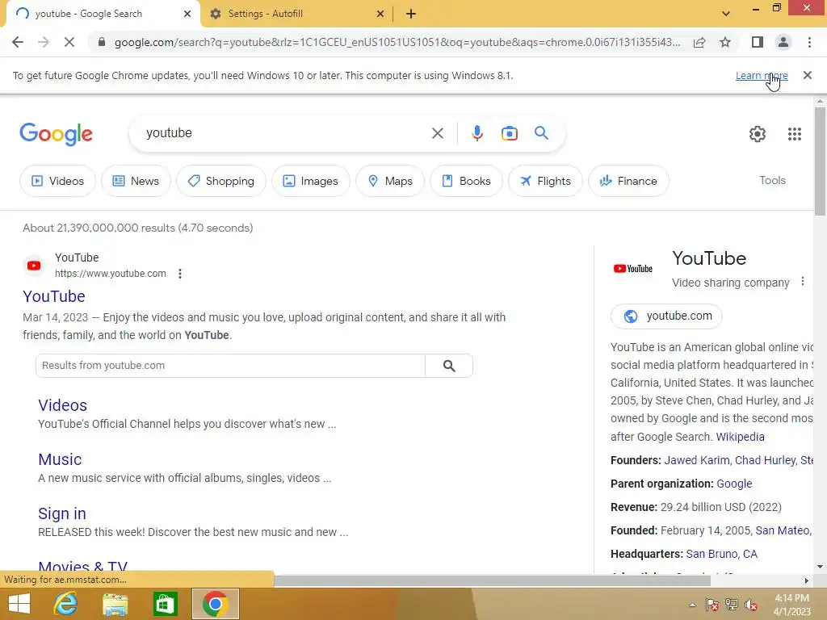
Task: Filter results by Flights
Action: pos(545,181)
